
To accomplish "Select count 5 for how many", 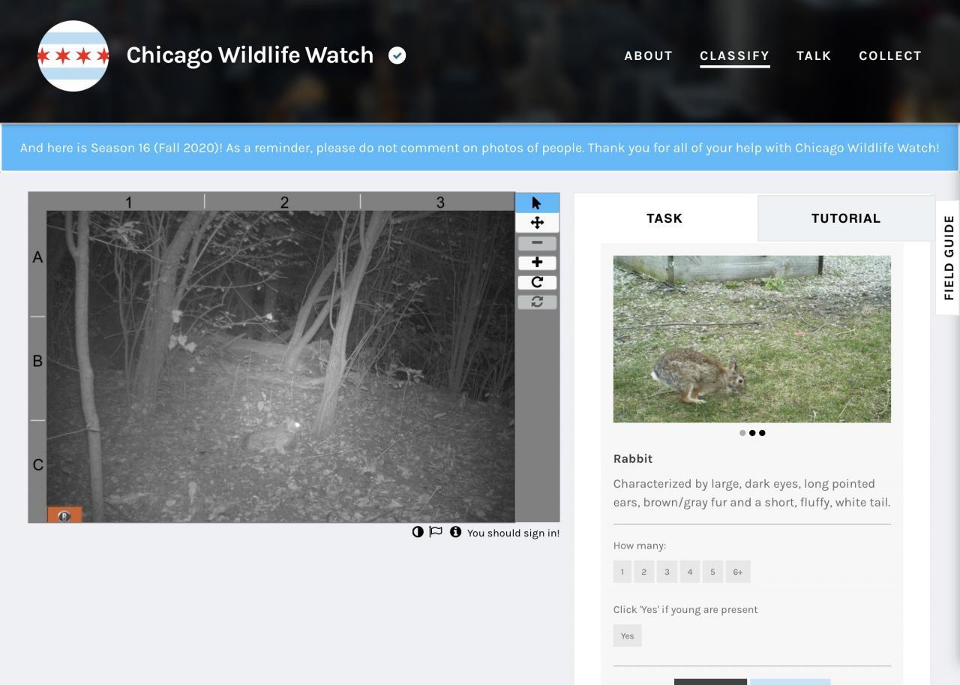I will 712,572.
